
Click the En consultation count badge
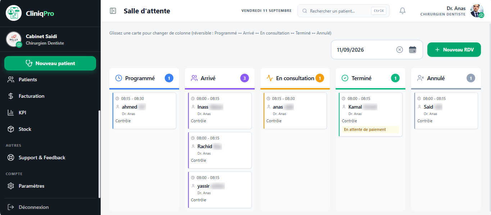320,78
